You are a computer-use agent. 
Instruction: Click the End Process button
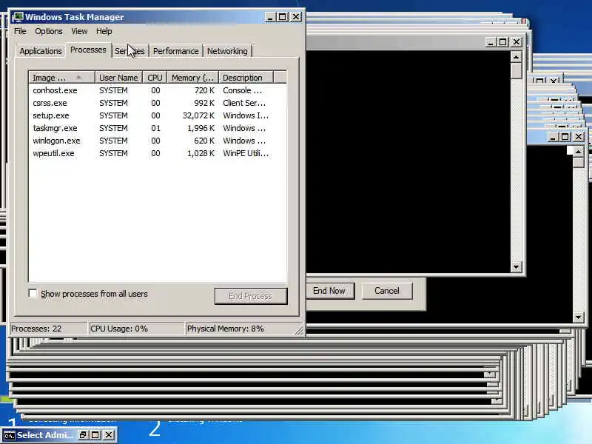click(251, 296)
